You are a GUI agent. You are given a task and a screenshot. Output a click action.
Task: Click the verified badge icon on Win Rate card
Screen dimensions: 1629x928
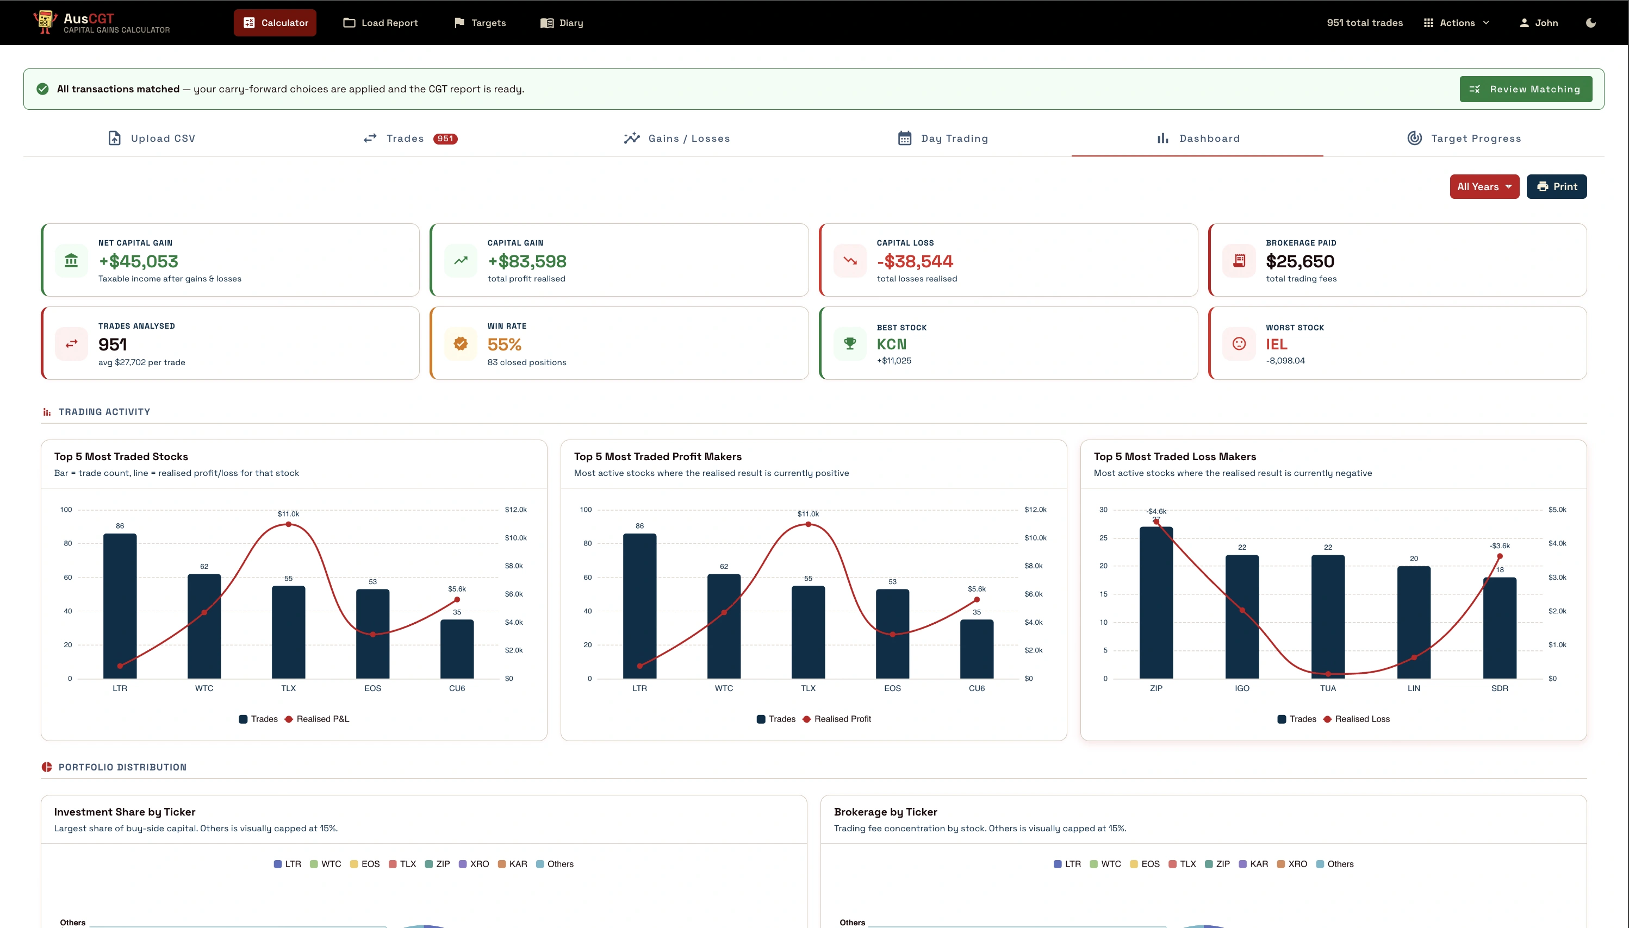pyautogui.click(x=461, y=343)
